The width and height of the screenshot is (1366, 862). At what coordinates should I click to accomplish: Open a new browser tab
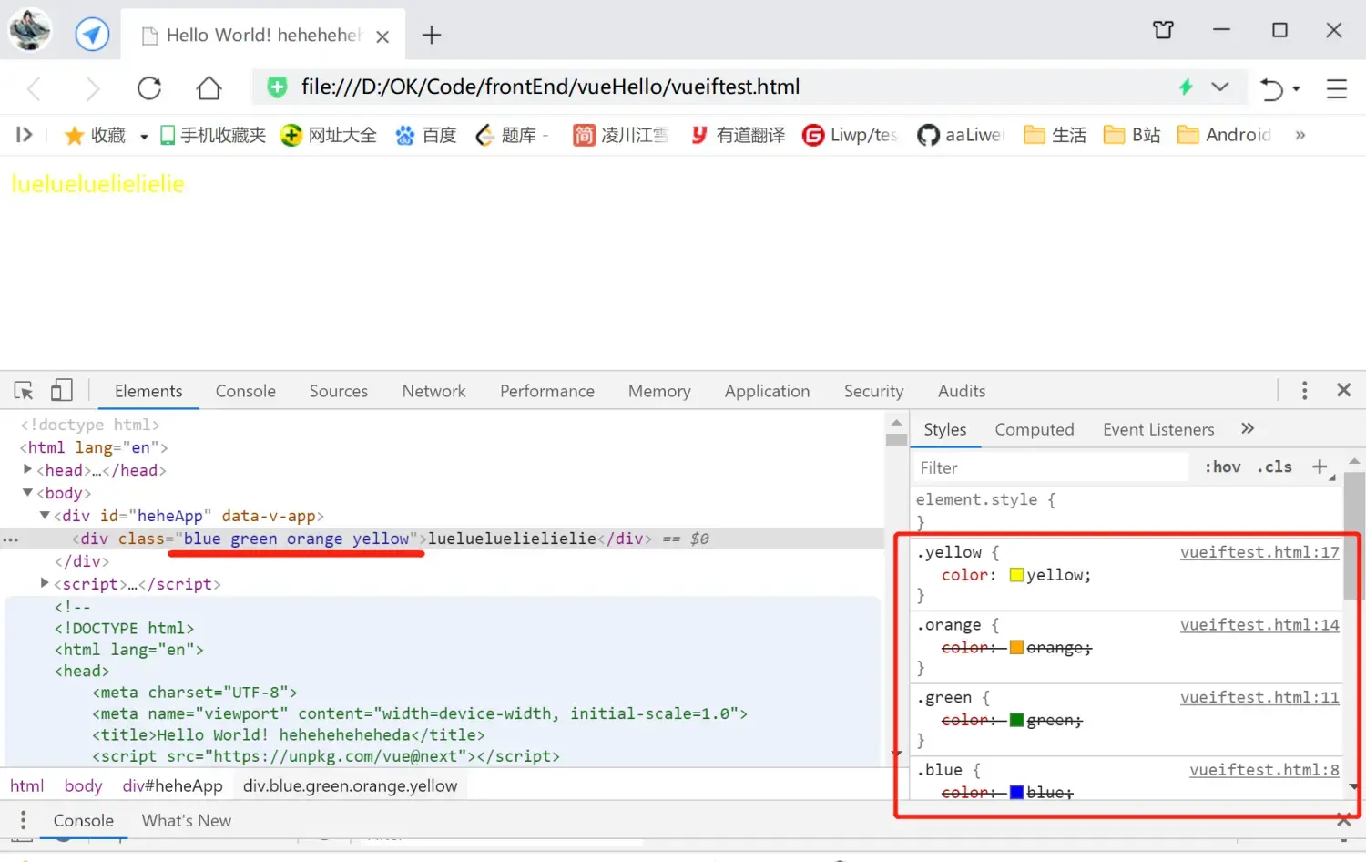[x=432, y=36]
